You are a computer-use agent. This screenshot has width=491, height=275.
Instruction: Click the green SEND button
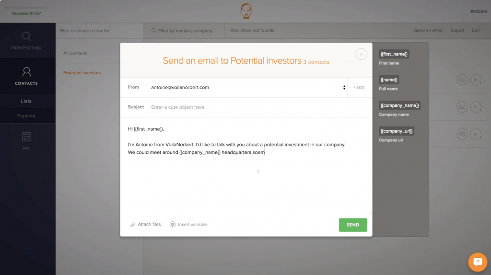pos(353,225)
